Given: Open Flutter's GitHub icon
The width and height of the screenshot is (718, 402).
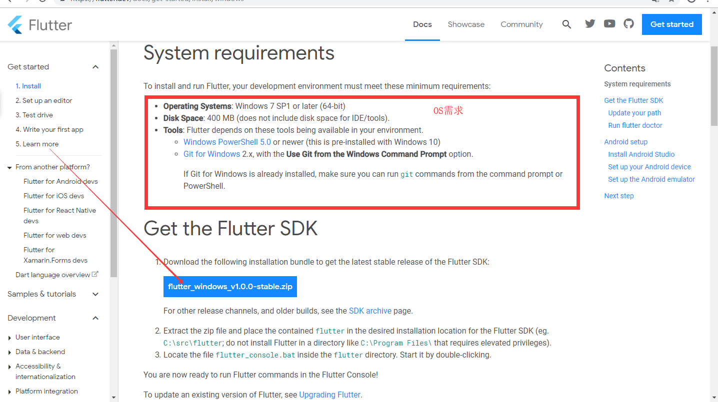Looking at the screenshot, I should tap(628, 23).
